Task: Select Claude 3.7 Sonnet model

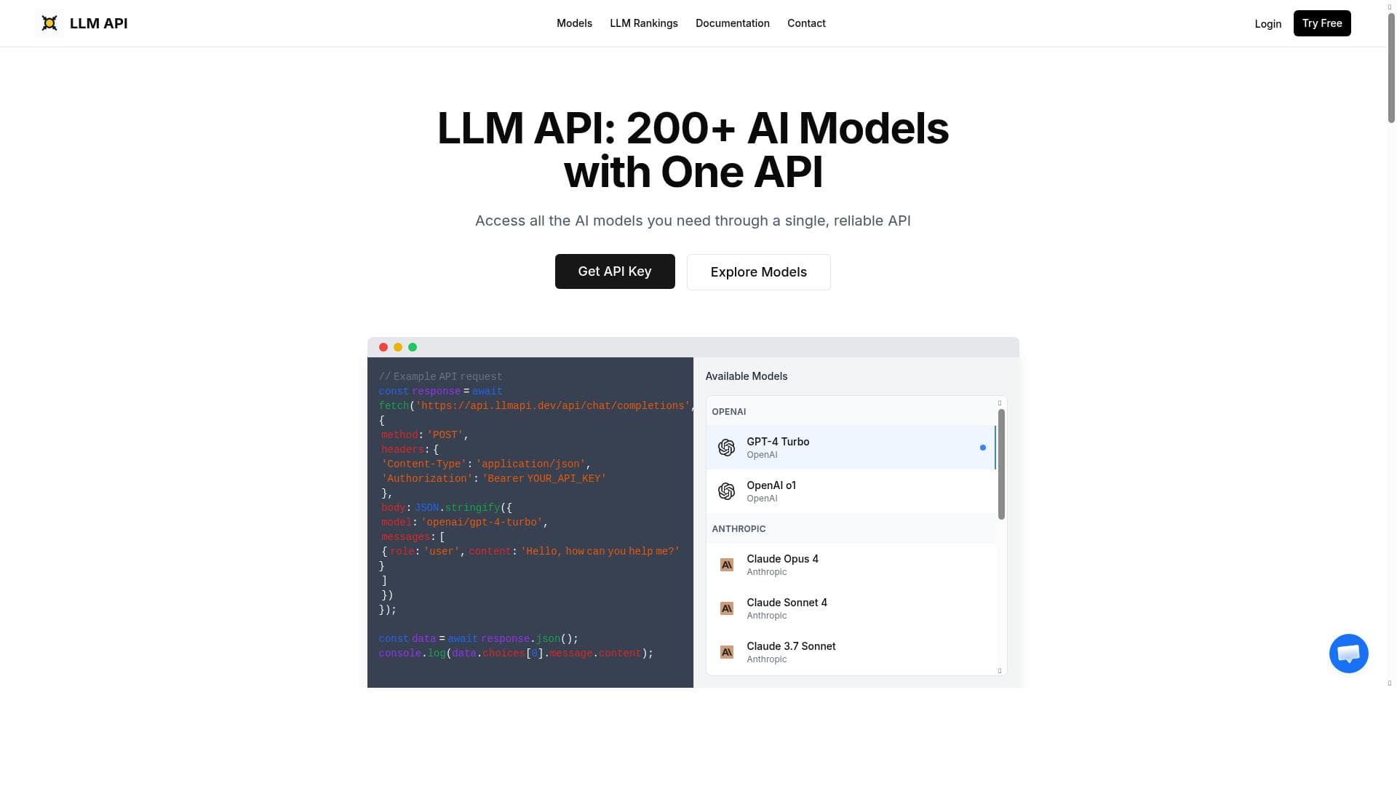Action: (851, 652)
